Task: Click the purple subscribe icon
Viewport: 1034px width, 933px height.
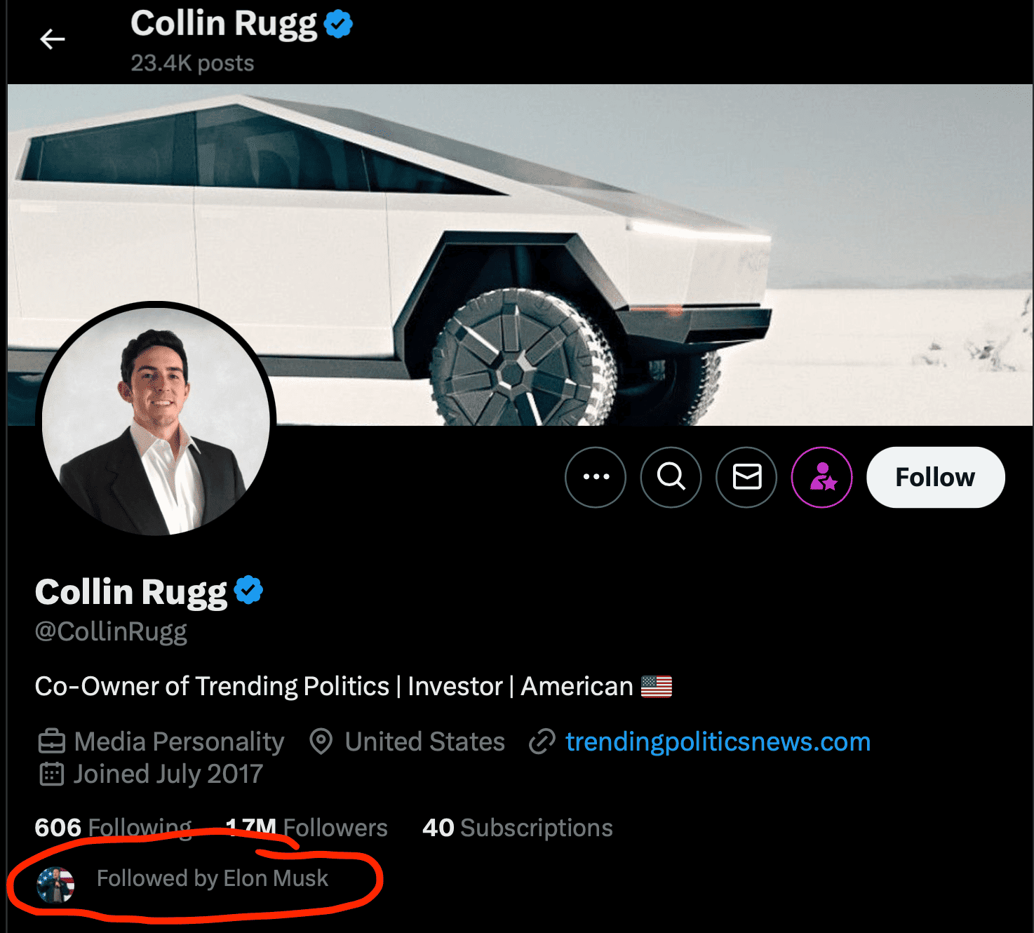Action: coord(822,477)
